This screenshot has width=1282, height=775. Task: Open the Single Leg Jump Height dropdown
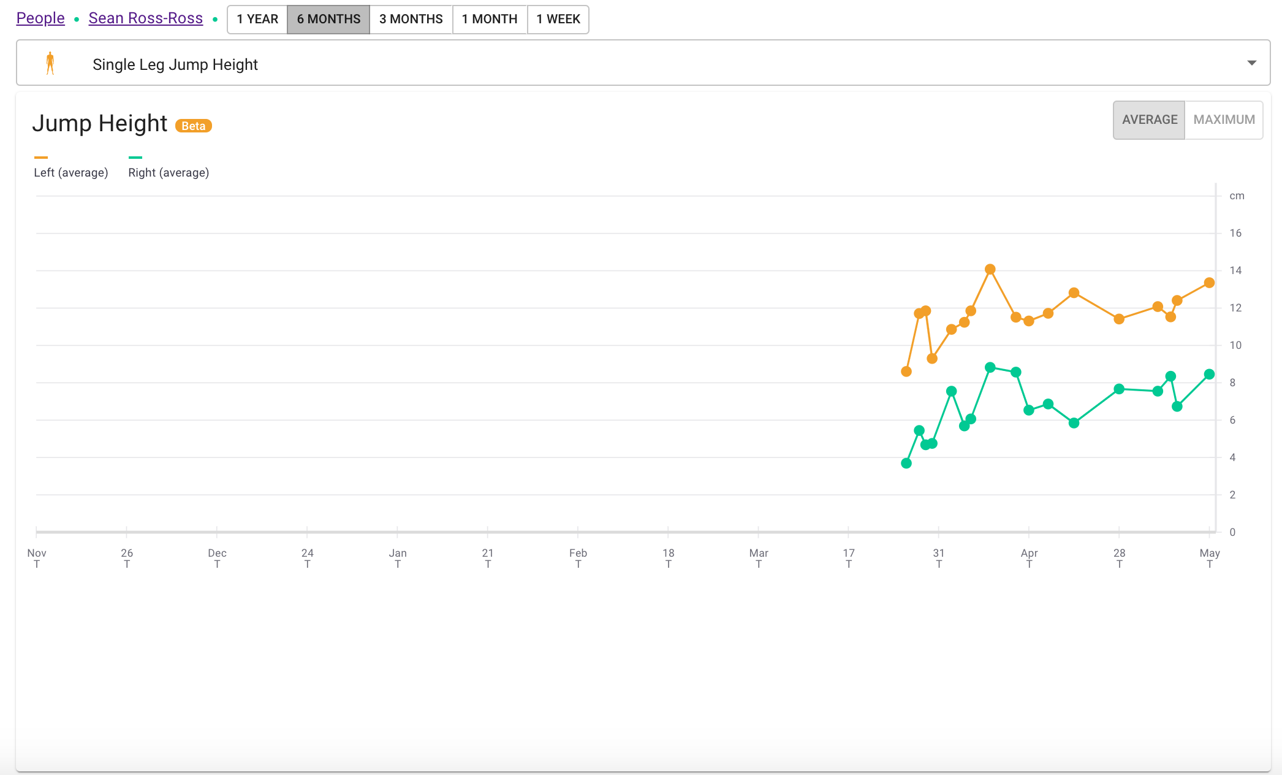click(x=643, y=63)
